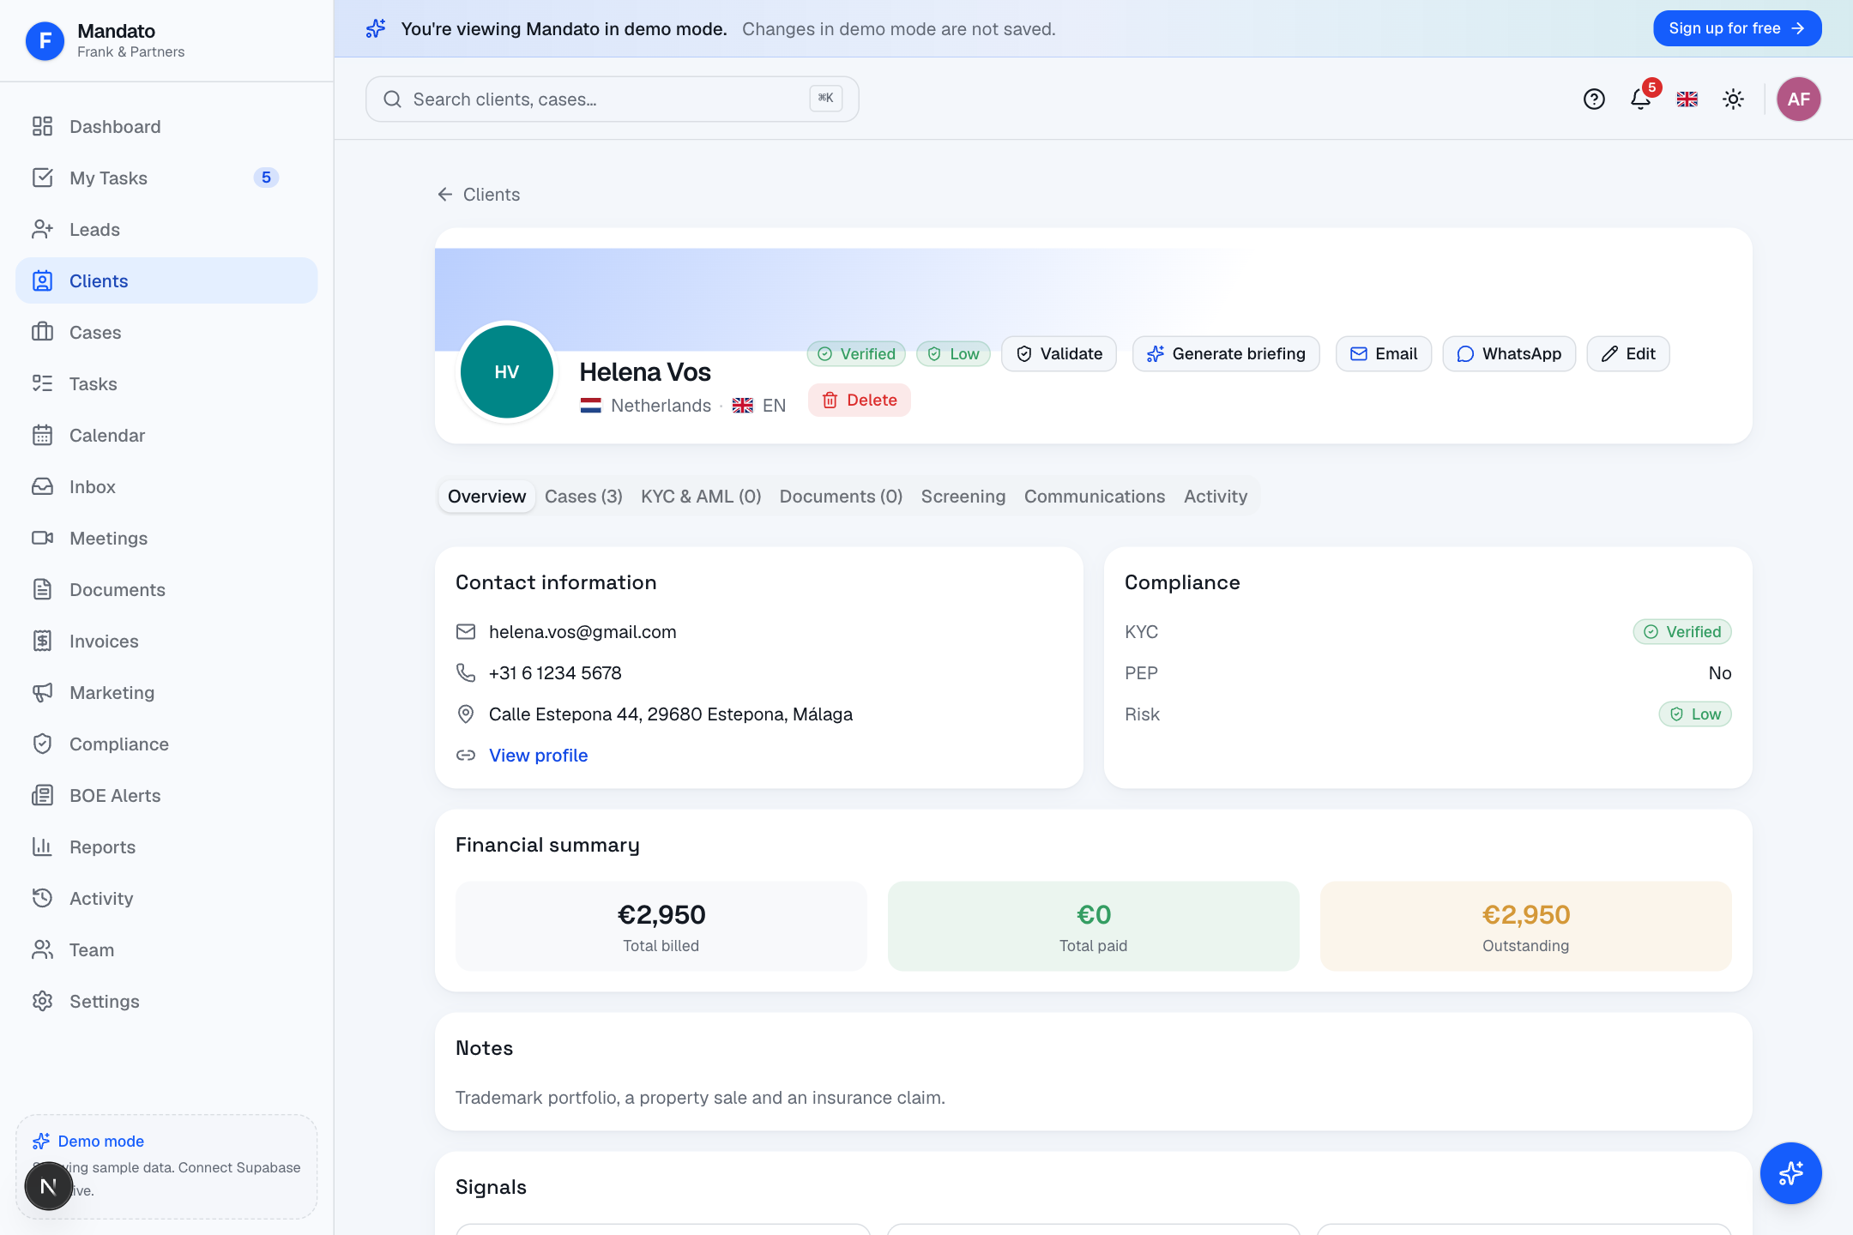Screen dimensions: 1853x1235
Task: Click Generate briefing button
Action: coord(1226,353)
